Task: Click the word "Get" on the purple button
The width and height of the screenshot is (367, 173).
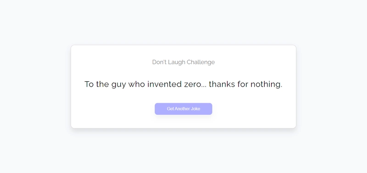Action: coord(170,109)
